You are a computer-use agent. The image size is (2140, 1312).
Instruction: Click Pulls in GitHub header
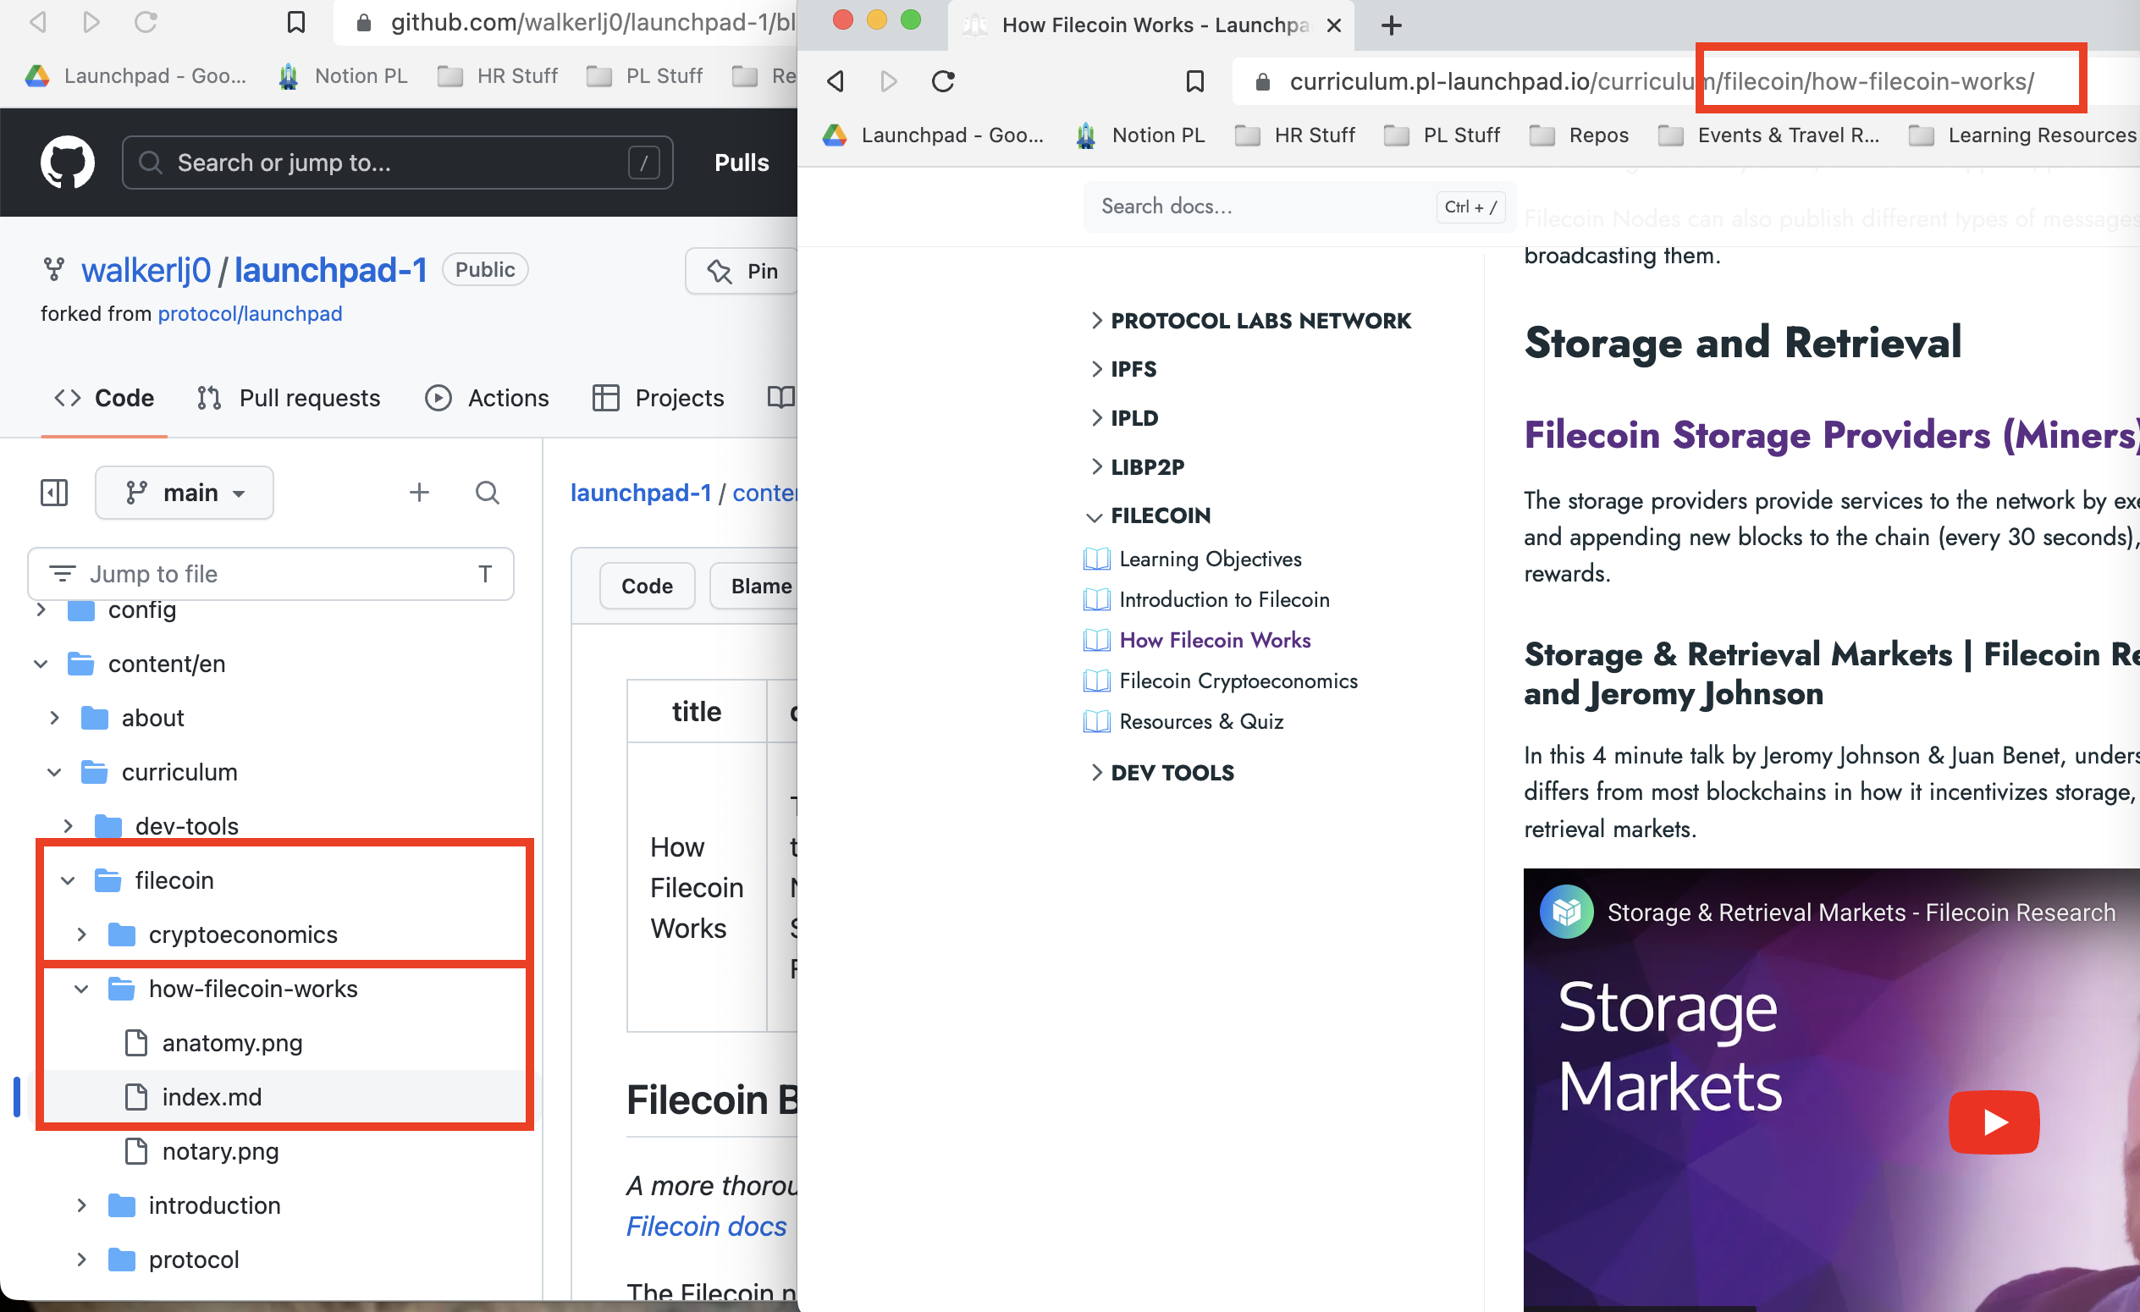click(742, 163)
